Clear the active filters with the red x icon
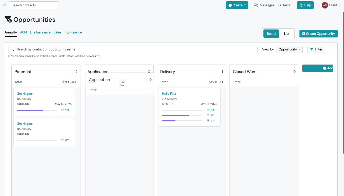This screenshot has width=344, height=196. coord(9,56)
